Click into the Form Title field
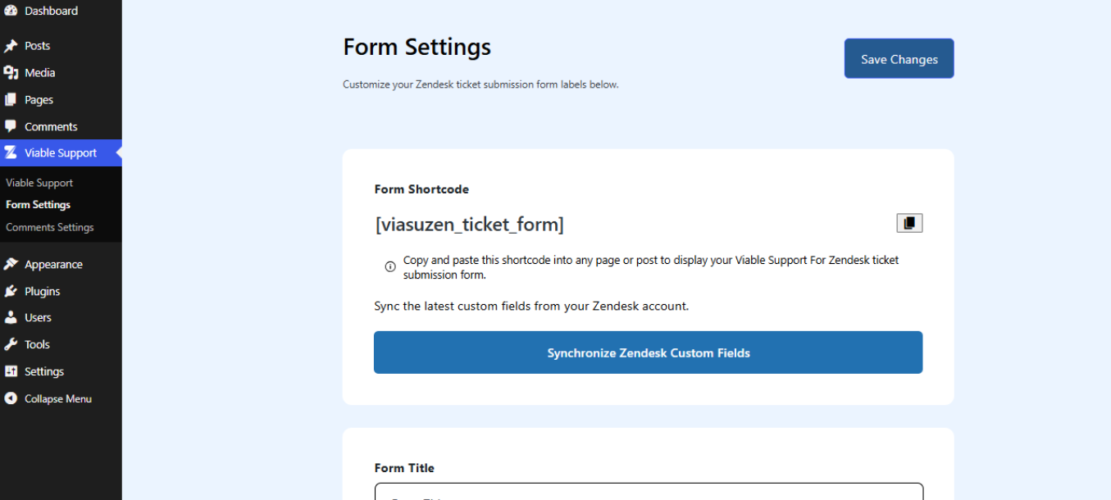This screenshot has width=1111, height=500. point(648,492)
